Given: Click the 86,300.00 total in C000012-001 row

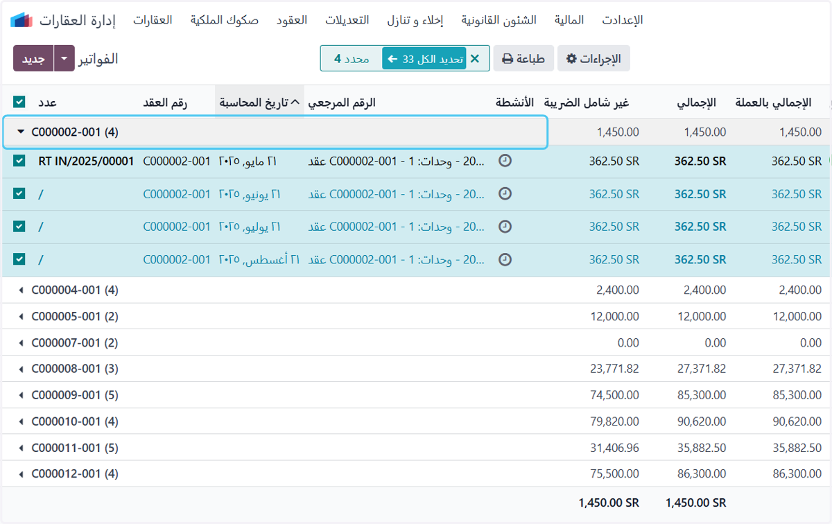Looking at the screenshot, I should 702,474.
